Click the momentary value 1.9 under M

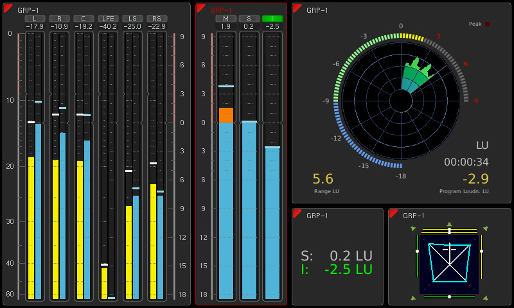(226, 26)
